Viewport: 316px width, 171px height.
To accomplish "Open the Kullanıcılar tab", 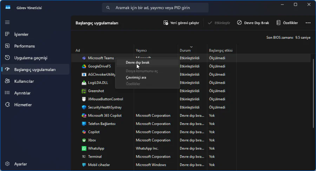I will (x=35, y=81).
